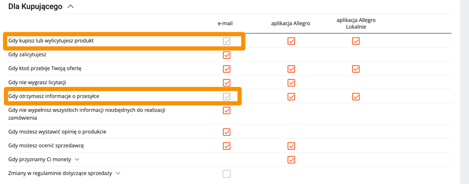Toggle Allegro Lokalnie for Gdy otrzymasz informacje o przesyłce
The width and height of the screenshot is (469, 184).
pyautogui.click(x=356, y=96)
